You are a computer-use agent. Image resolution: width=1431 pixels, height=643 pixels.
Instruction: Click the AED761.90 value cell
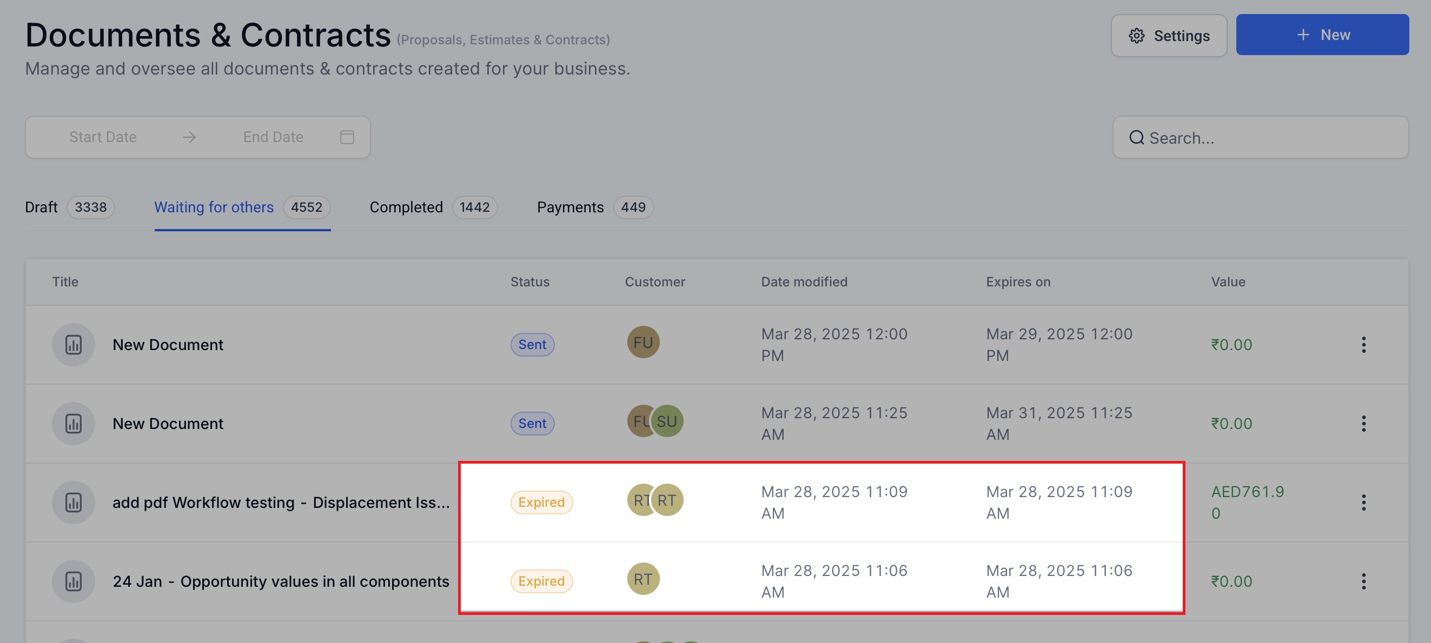pyautogui.click(x=1248, y=502)
